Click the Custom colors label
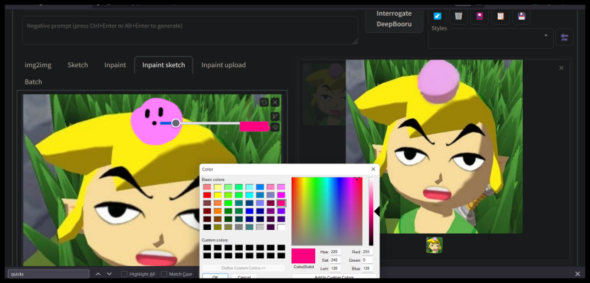The image size is (590, 283). [x=215, y=240]
